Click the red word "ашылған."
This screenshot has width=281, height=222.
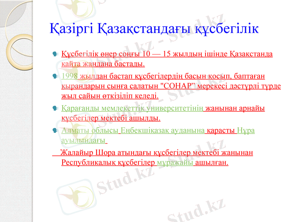click(x=212, y=162)
